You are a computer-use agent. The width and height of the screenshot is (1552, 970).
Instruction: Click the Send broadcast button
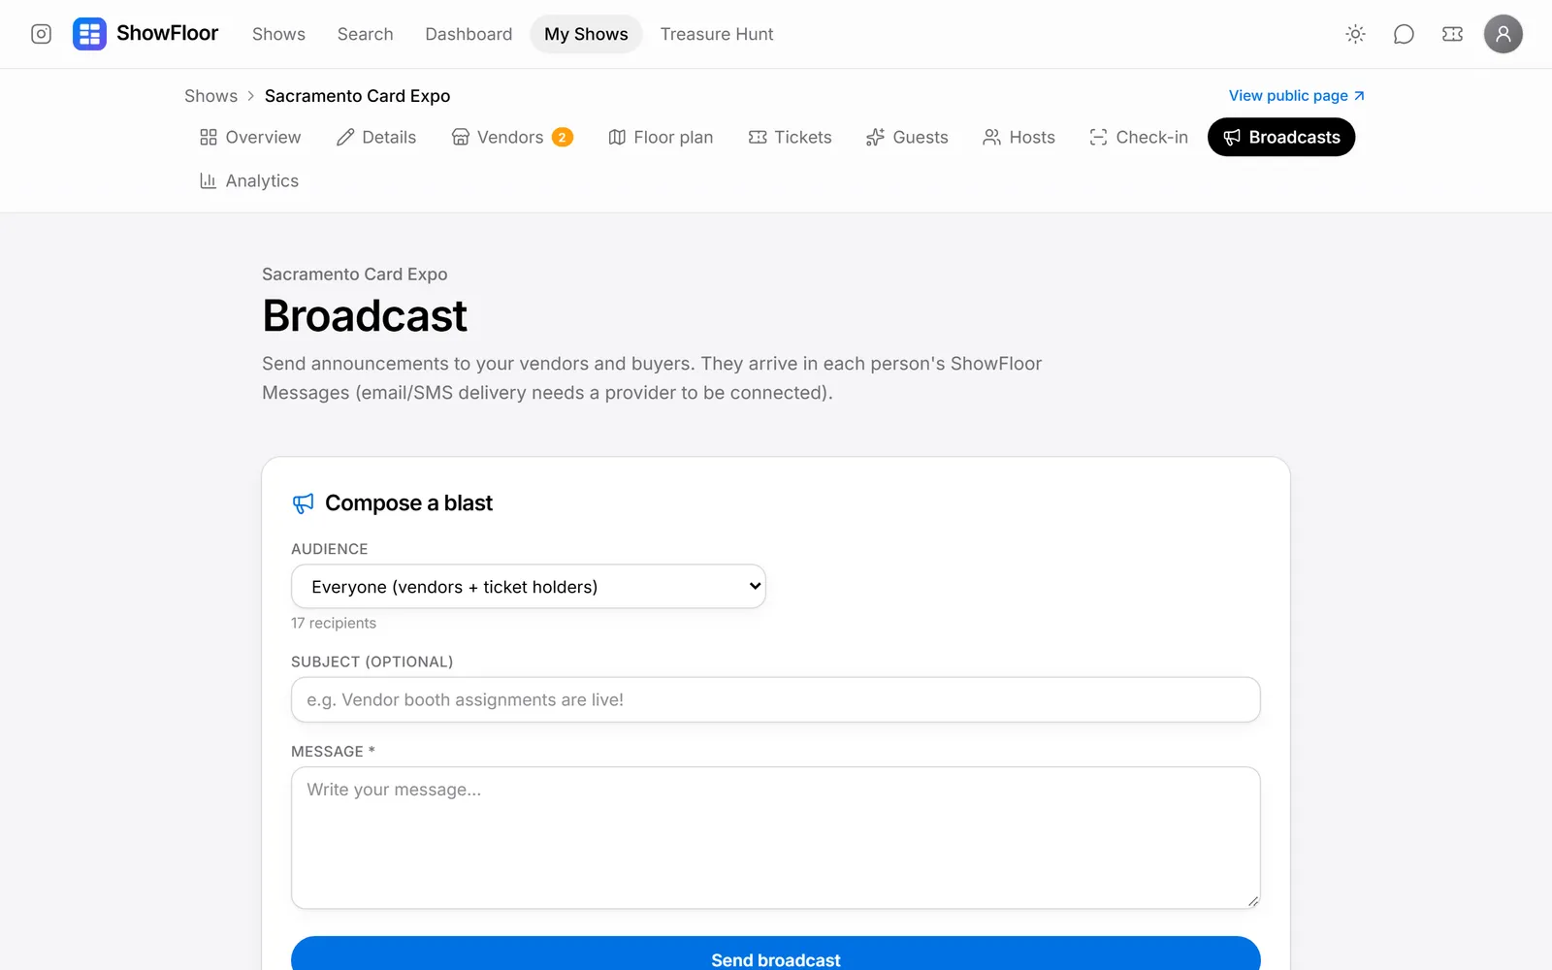click(x=776, y=954)
